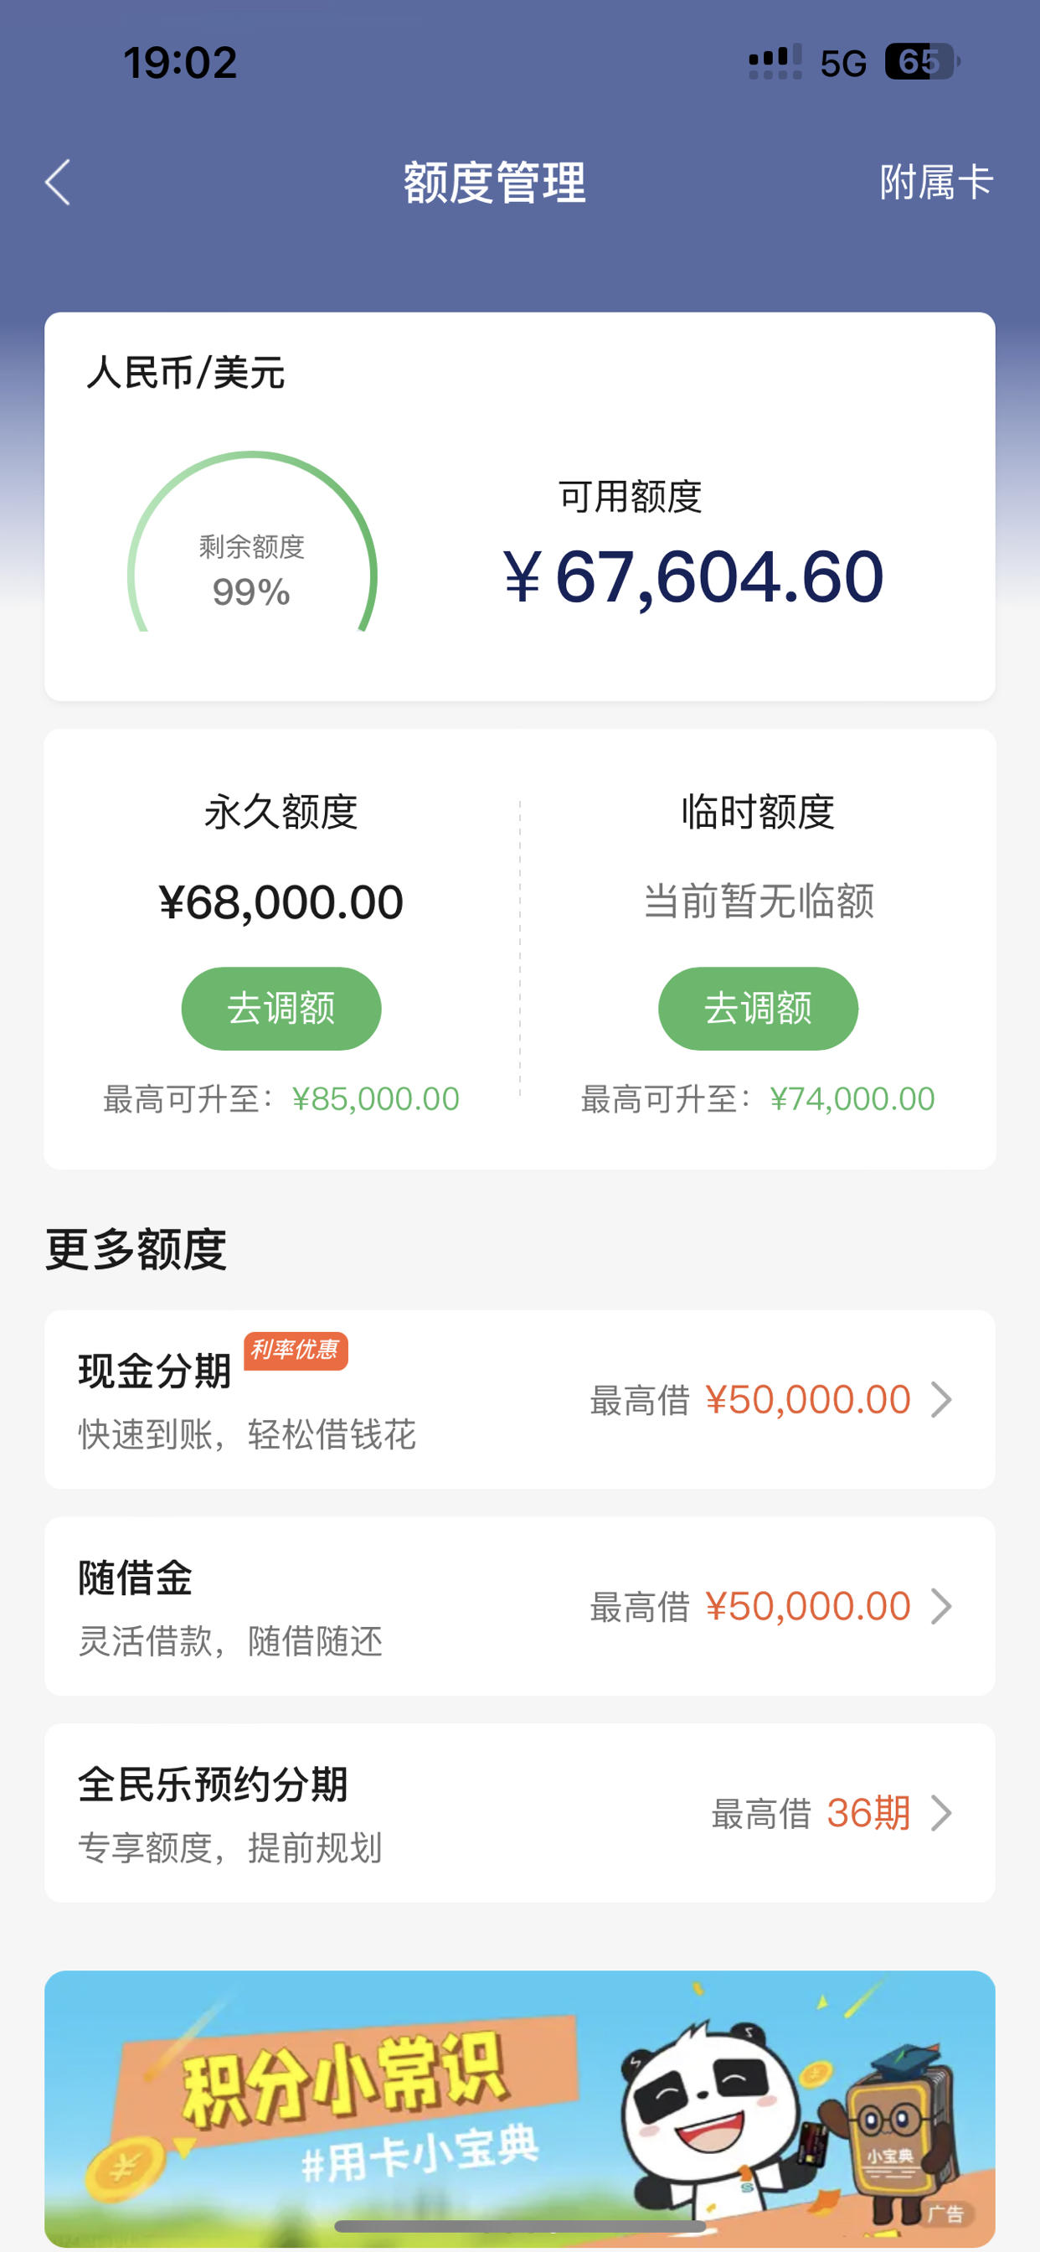1040x2252 pixels.
Task: Tap the 全民乐预约分期 title
Action: [x=214, y=1785]
